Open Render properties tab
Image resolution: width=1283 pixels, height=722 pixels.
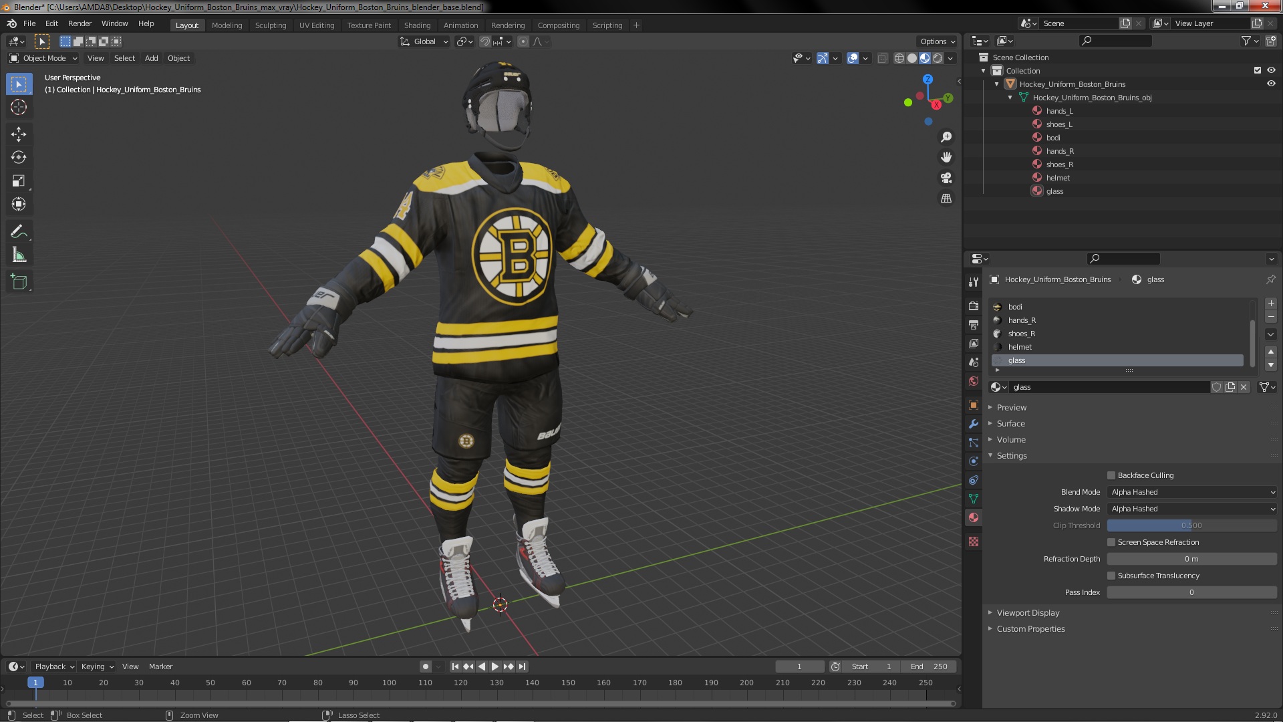[x=974, y=306]
